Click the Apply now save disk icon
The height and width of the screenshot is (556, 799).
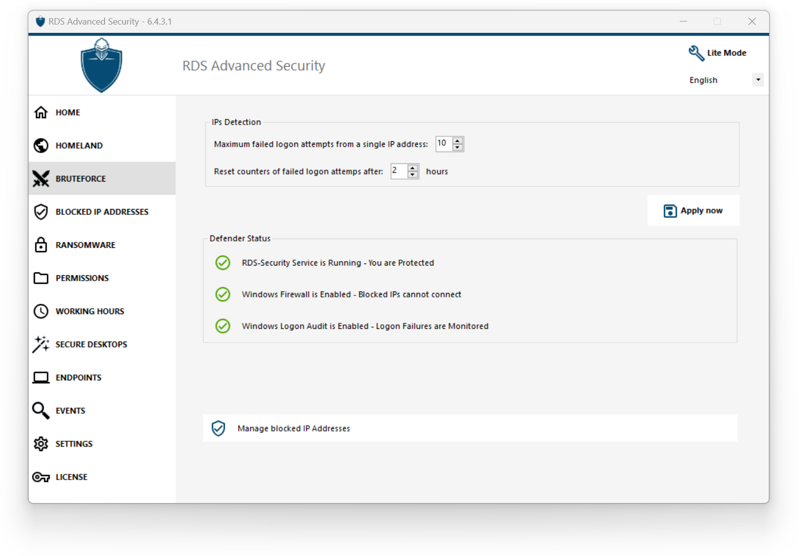670,211
